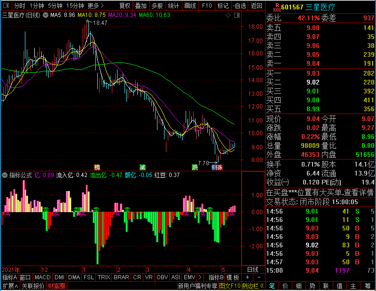
Task: Switch sub-chart to DMA indicator
Action: [74, 277]
